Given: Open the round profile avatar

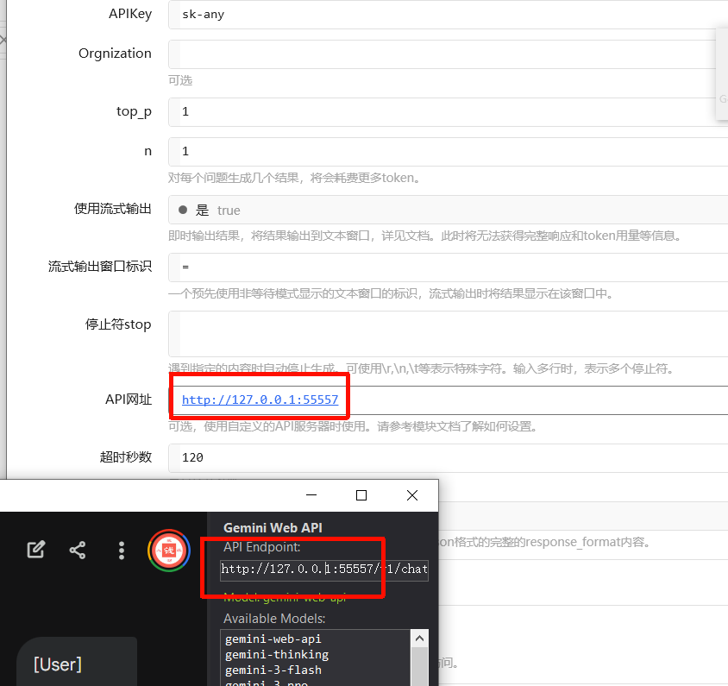Looking at the screenshot, I should [168, 550].
